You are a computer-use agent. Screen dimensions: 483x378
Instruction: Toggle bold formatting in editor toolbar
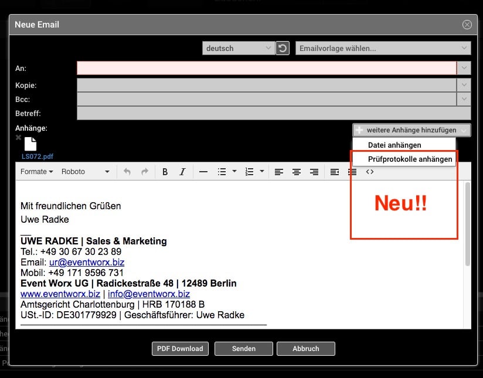click(x=165, y=172)
